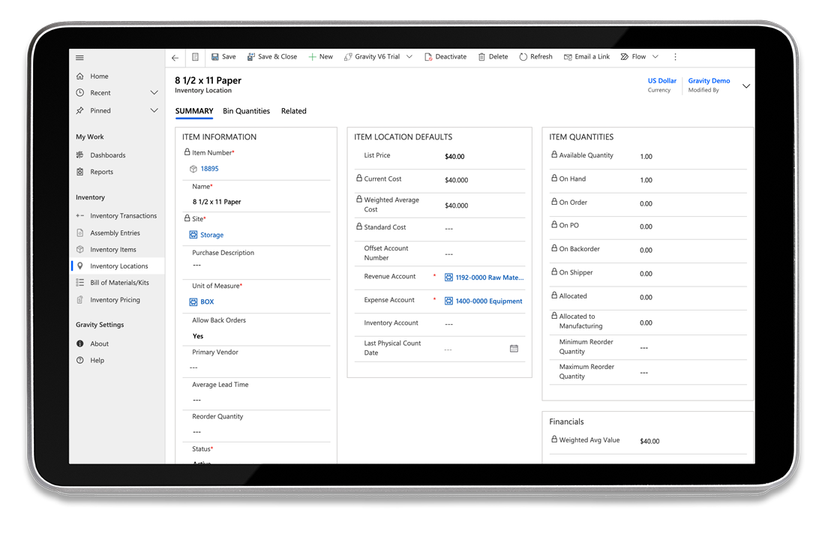Click the Weighted Avg Value lock icon
825x540 pixels.
coord(554,439)
